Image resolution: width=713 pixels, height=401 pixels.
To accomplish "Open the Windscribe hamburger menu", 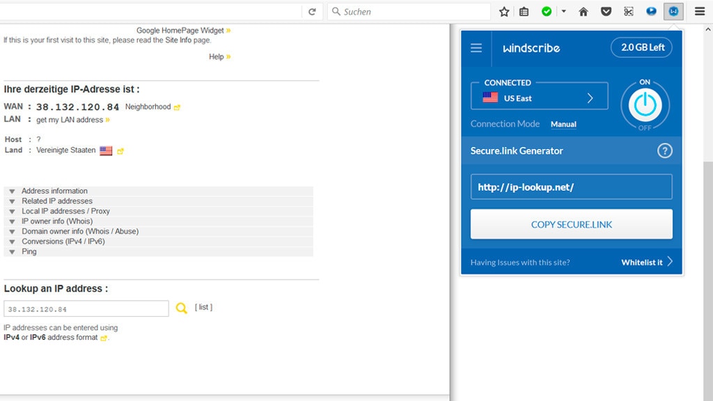I will [476, 48].
